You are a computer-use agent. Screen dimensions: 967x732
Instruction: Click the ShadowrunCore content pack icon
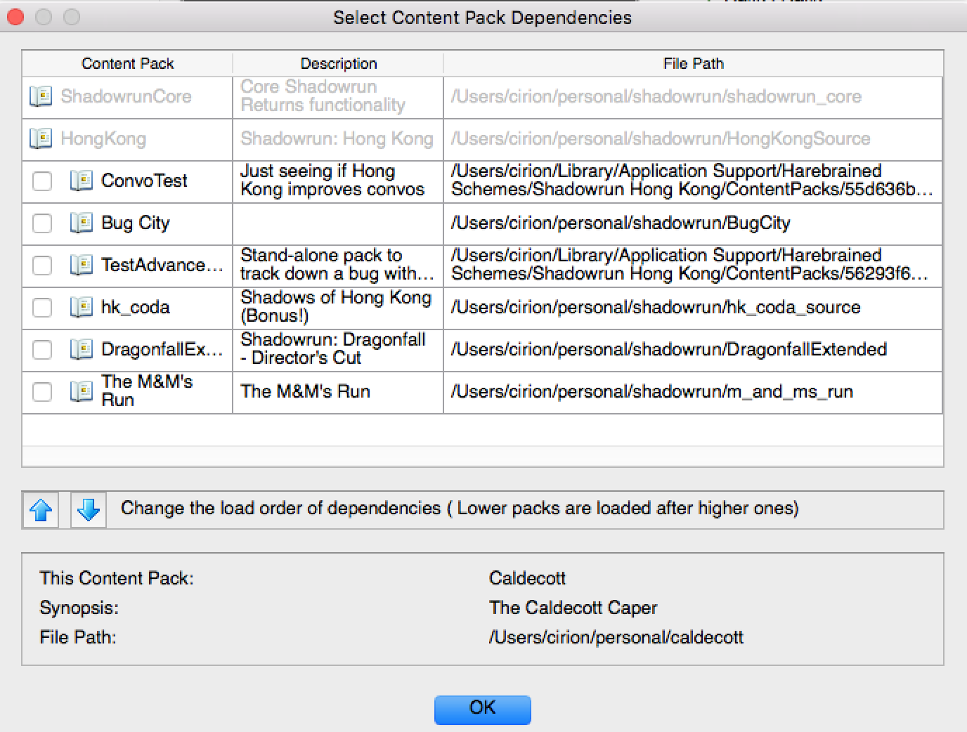[41, 96]
